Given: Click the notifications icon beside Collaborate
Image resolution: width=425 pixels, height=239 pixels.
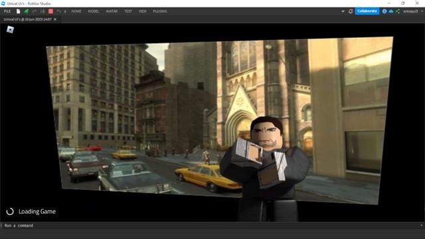Looking at the screenshot, I should [351, 11].
